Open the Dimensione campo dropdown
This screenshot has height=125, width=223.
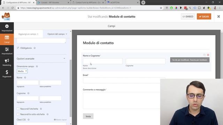click(22, 71)
